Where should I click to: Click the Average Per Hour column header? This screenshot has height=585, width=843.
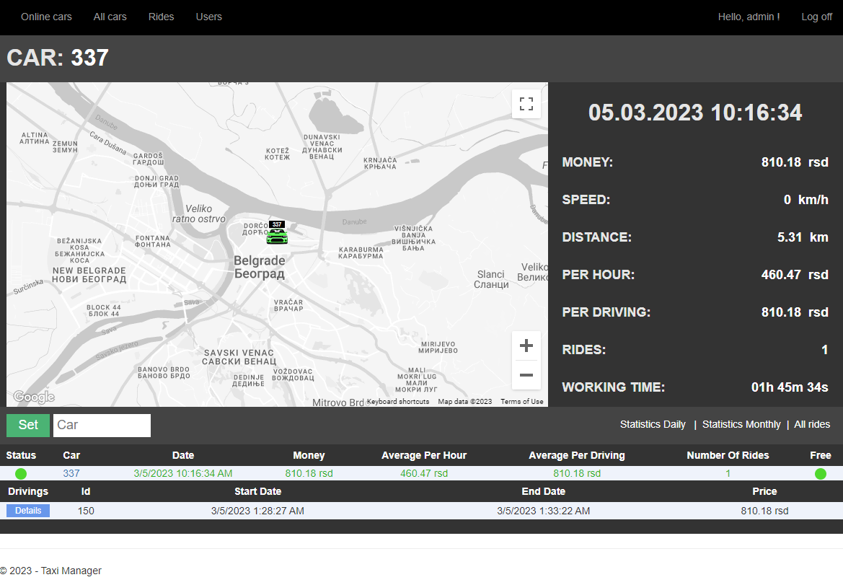point(423,455)
